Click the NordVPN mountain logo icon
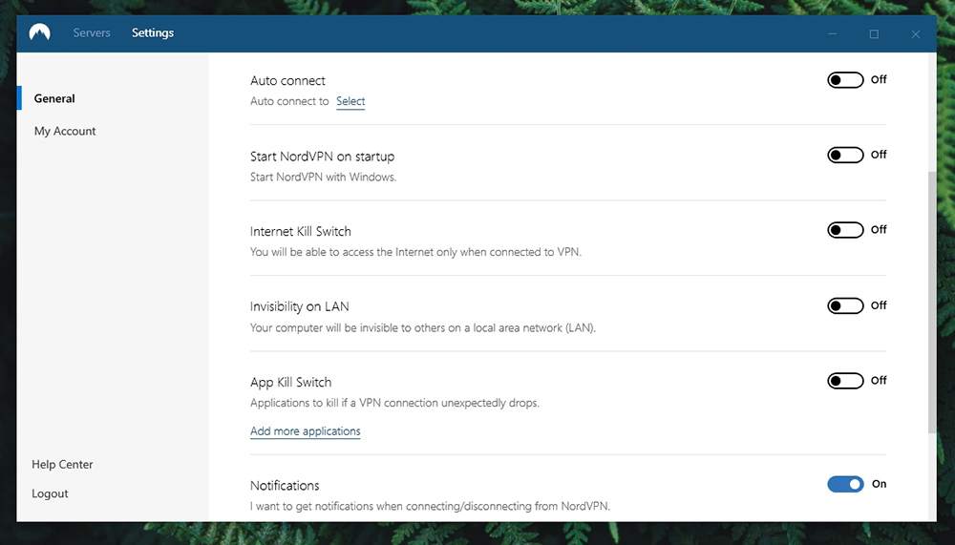 click(x=39, y=32)
